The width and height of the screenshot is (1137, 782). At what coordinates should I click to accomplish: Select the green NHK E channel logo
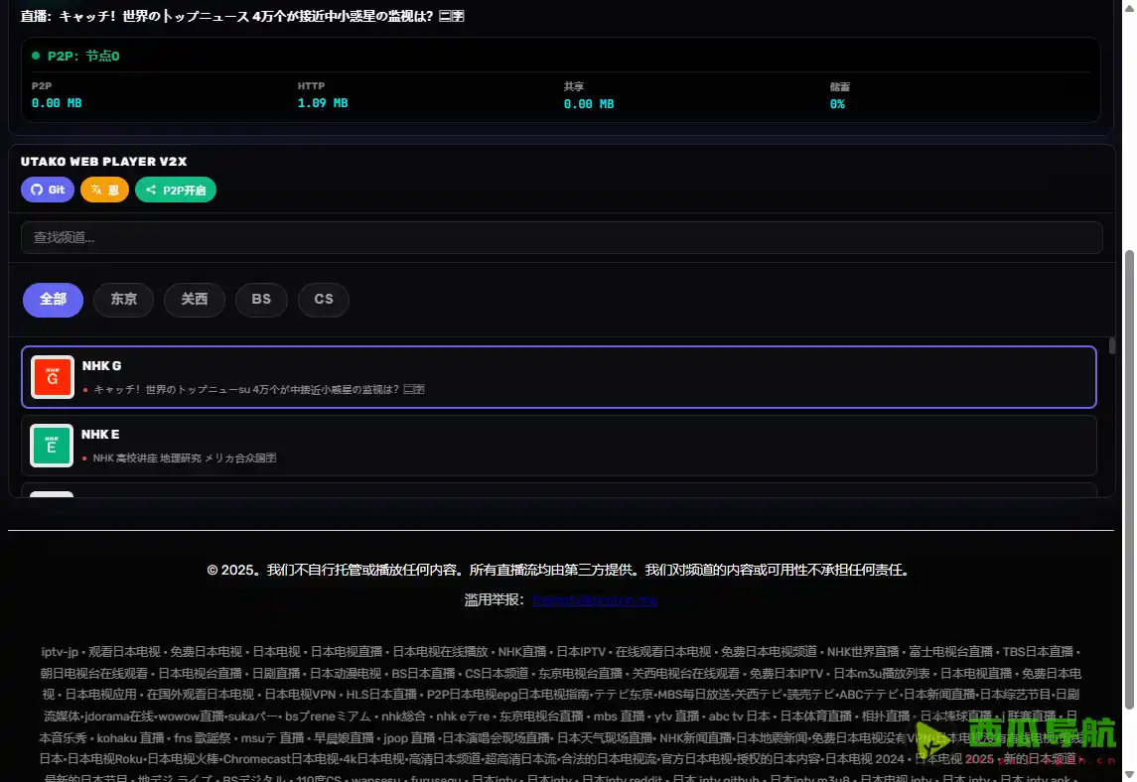[52, 445]
